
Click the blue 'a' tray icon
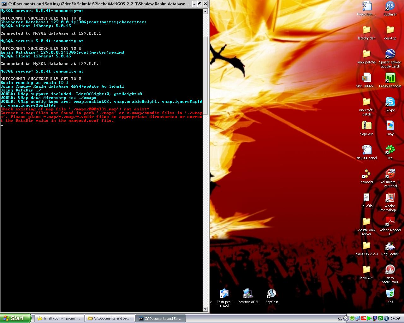(386, 318)
